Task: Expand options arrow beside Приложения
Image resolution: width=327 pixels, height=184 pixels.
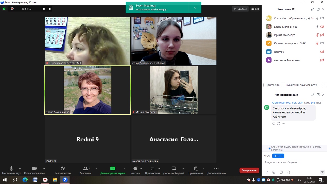Action: click(159, 168)
